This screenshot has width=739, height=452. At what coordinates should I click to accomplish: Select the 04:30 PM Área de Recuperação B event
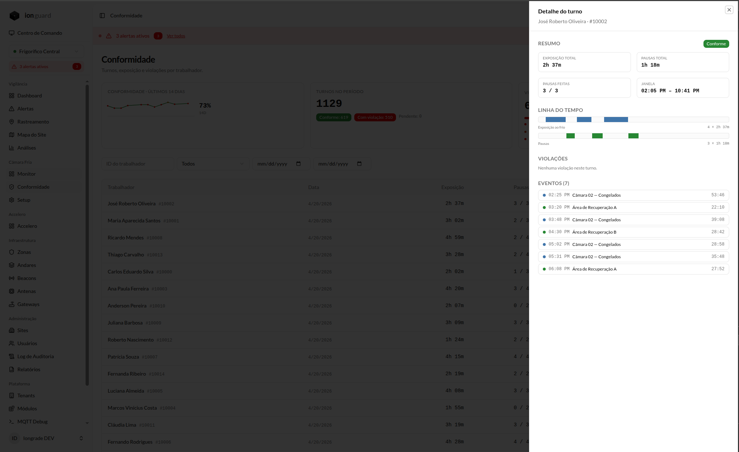(633, 232)
